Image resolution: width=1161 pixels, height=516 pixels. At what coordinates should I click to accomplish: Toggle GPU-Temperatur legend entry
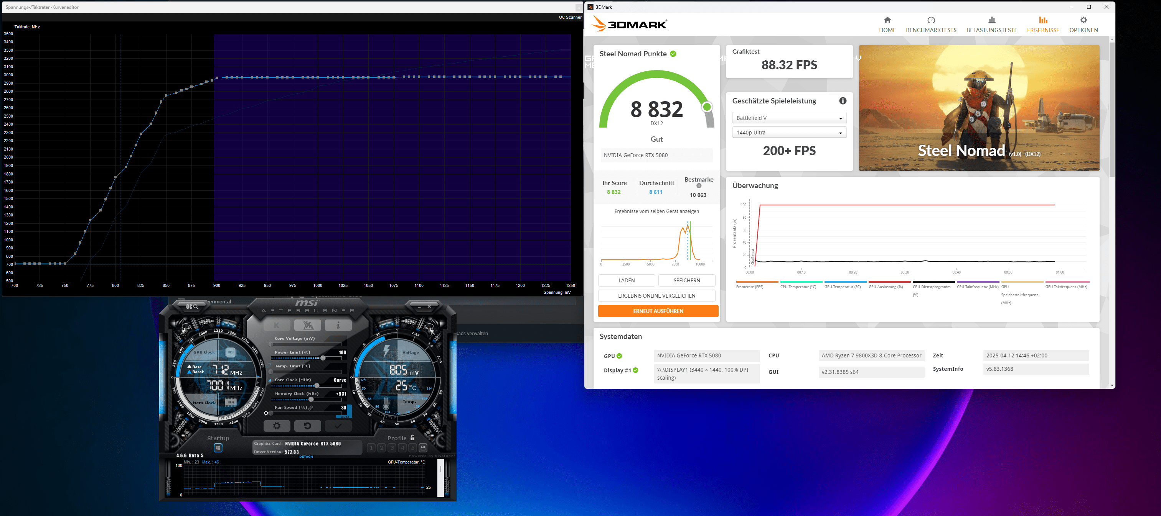(845, 285)
